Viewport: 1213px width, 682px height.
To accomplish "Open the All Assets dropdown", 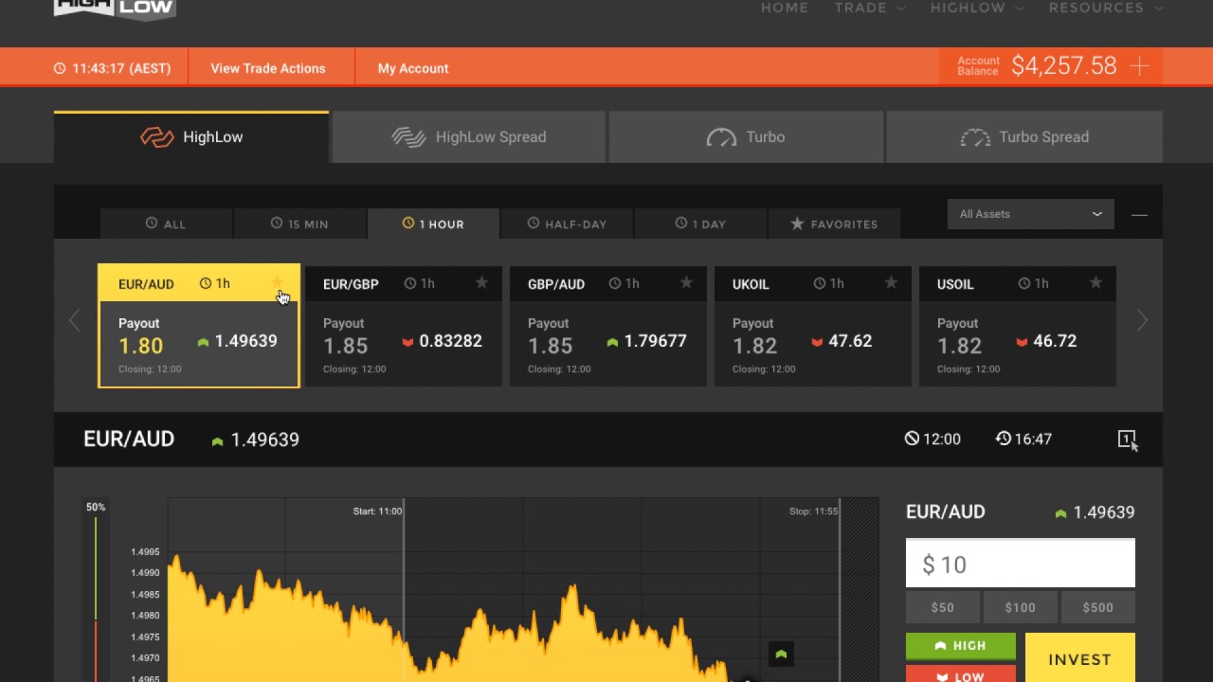I will (x=1031, y=214).
